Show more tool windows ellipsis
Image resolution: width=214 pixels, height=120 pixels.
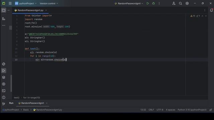[x=4, y=25]
